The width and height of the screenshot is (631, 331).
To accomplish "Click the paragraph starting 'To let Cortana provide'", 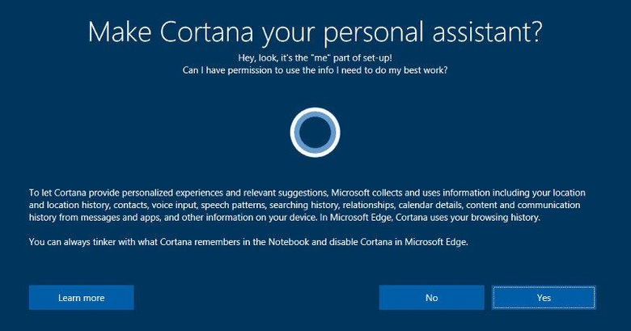I will point(307,205).
